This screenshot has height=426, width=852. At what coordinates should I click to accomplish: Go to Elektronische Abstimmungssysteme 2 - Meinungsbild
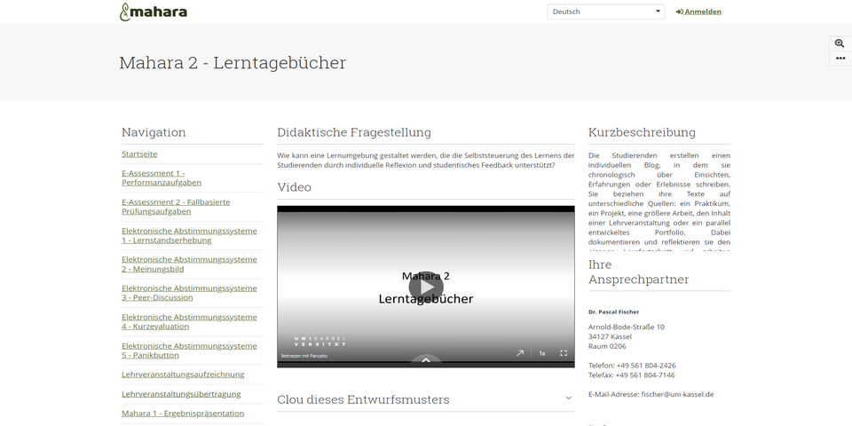pyautogui.click(x=189, y=264)
